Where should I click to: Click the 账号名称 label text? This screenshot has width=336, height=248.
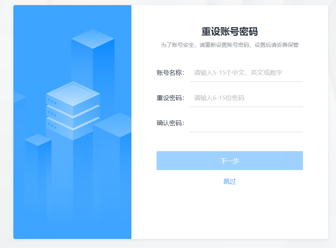(170, 73)
